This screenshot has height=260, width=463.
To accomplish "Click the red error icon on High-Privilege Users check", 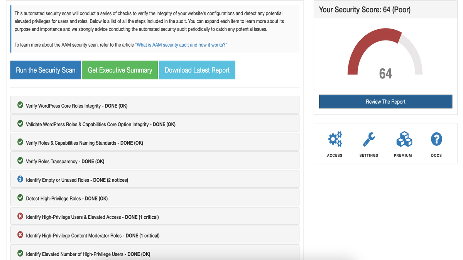I will [20, 216].
